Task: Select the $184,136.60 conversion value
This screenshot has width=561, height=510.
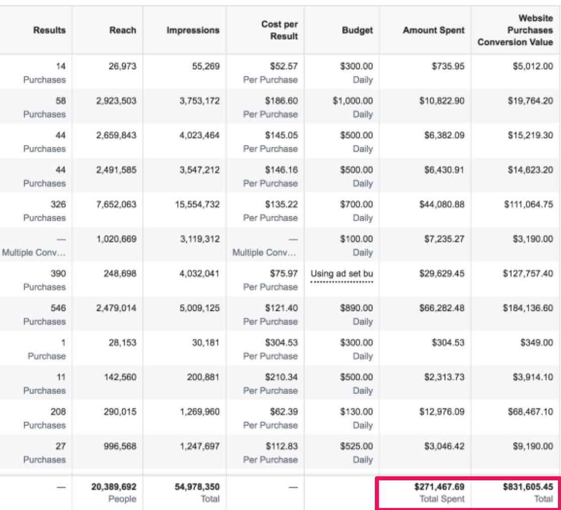Action: (x=528, y=308)
